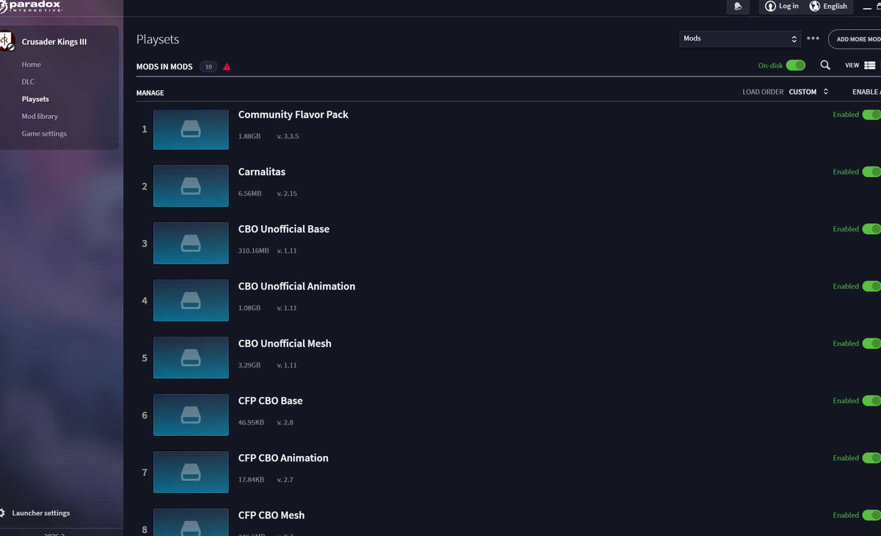Click Log in button
Image resolution: width=881 pixels, height=536 pixels.
tap(782, 6)
